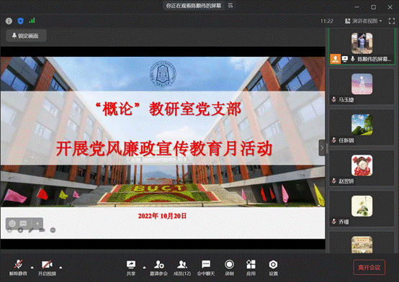Expand the audio options arrow beside mute
Image resolution: width=399 pixels, height=282 pixels.
(32, 267)
